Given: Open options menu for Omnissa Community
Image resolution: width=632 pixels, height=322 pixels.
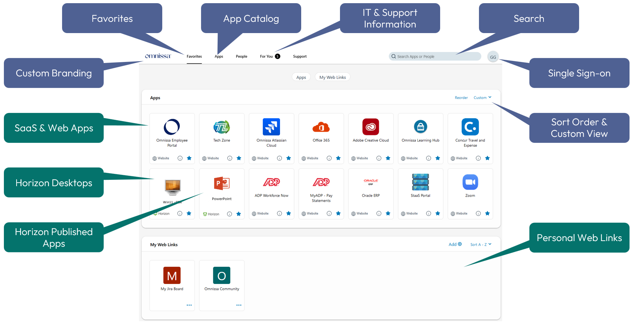Looking at the screenshot, I should click(x=239, y=305).
